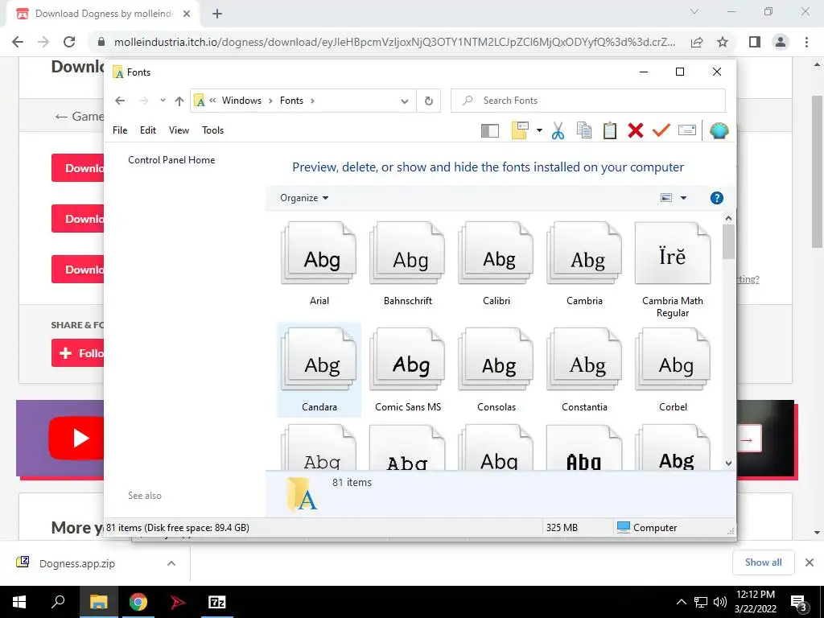Click the chevron after Fonts in address path
The height and width of the screenshot is (618, 824).
pyautogui.click(x=312, y=101)
